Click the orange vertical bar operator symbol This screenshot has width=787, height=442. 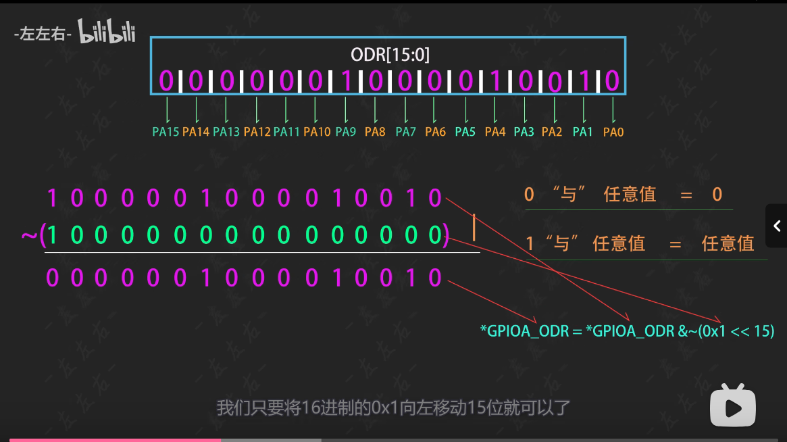(474, 227)
